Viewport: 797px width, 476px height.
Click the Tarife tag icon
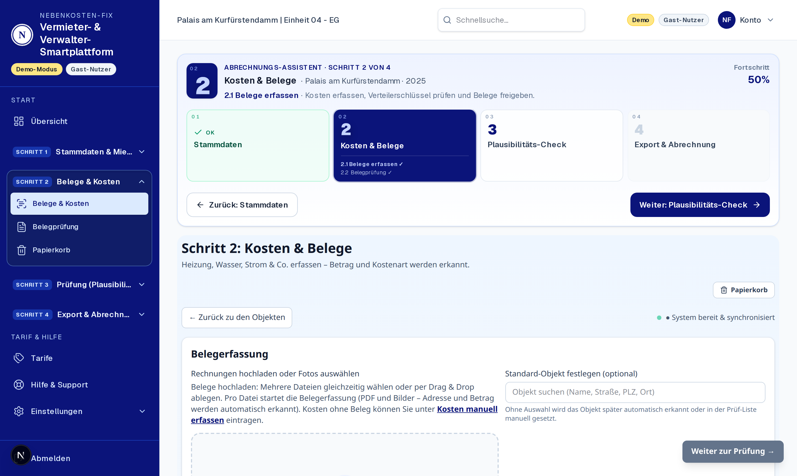pos(19,358)
